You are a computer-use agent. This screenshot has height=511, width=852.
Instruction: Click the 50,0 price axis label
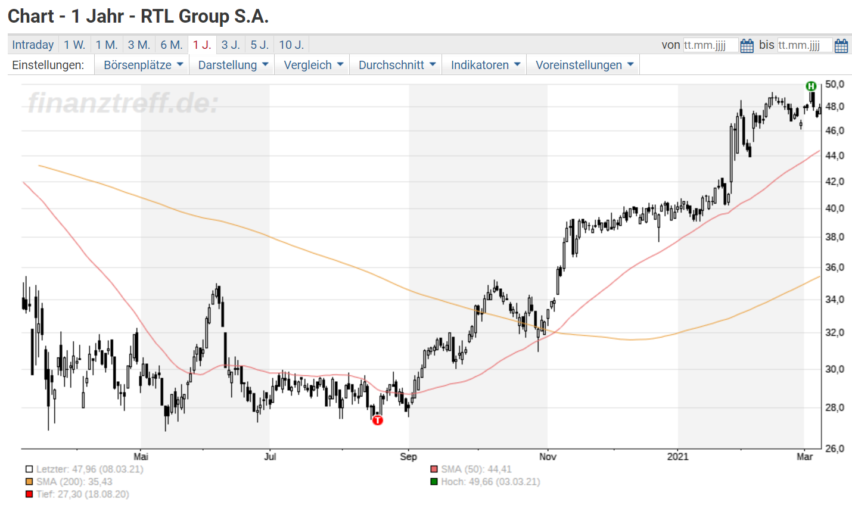tap(835, 85)
